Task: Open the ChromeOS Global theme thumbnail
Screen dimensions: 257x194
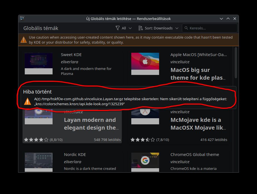Action: pyautogui.click(x=145, y=162)
